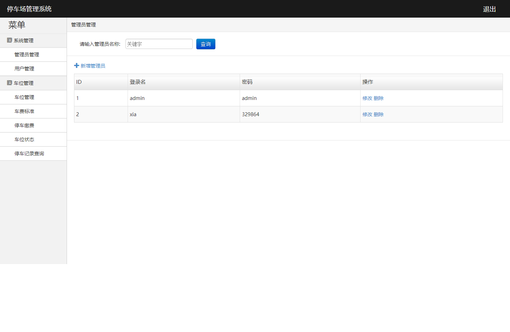The width and height of the screenshot is (510, 332).
Task: Open 停车记录查询 from the menu
Action: [29, 154]
